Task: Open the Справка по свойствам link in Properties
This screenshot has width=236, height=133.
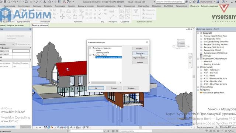Action: point(7,127)
